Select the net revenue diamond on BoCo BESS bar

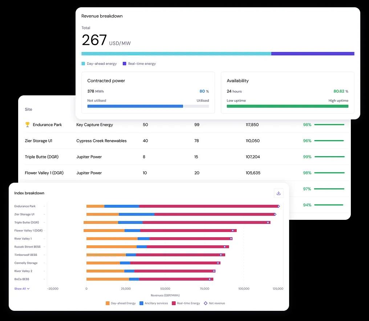(x=210, y=279)
